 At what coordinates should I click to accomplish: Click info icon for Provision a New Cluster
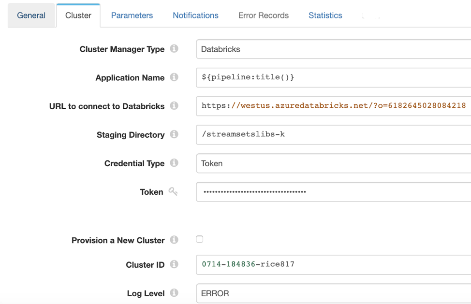tap(174, 240)
